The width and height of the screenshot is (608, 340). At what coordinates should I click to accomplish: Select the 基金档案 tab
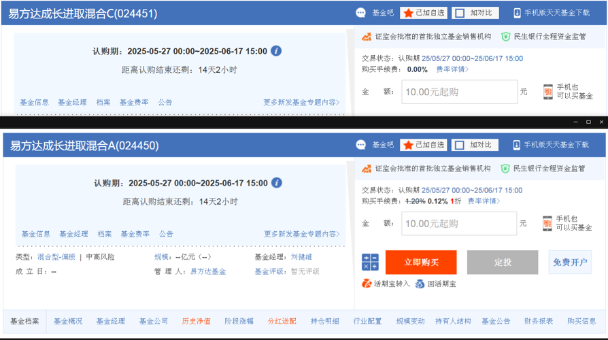(24, 322)
